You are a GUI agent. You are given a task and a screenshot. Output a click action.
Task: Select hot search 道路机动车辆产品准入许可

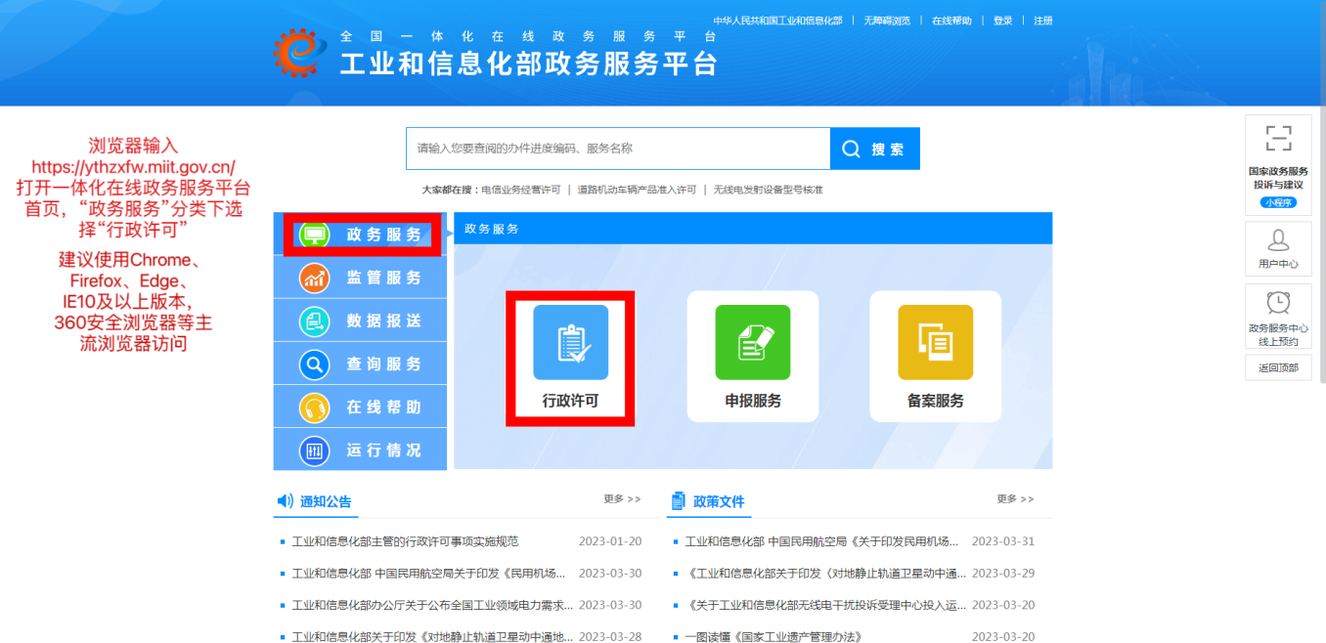pos(637,190)
